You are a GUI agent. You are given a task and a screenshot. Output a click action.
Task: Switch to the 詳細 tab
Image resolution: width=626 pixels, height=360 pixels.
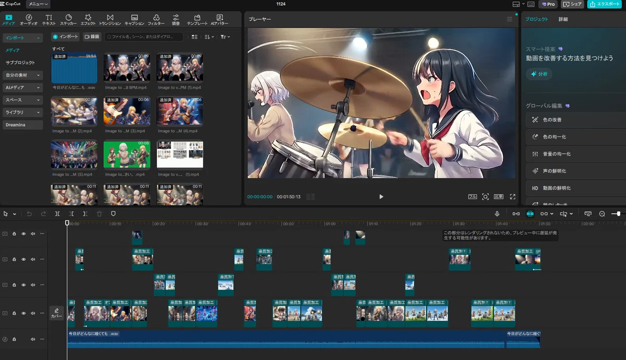click(x=563, y=19)
